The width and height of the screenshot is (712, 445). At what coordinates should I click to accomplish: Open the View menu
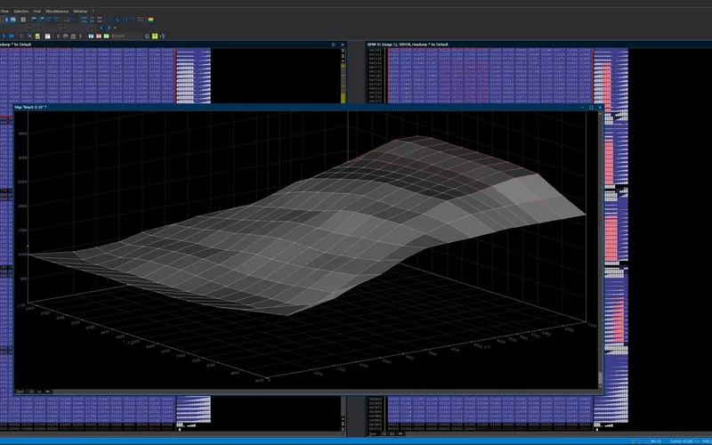coord(4,11)
